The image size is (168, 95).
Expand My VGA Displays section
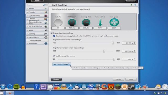tap(37, 27)
